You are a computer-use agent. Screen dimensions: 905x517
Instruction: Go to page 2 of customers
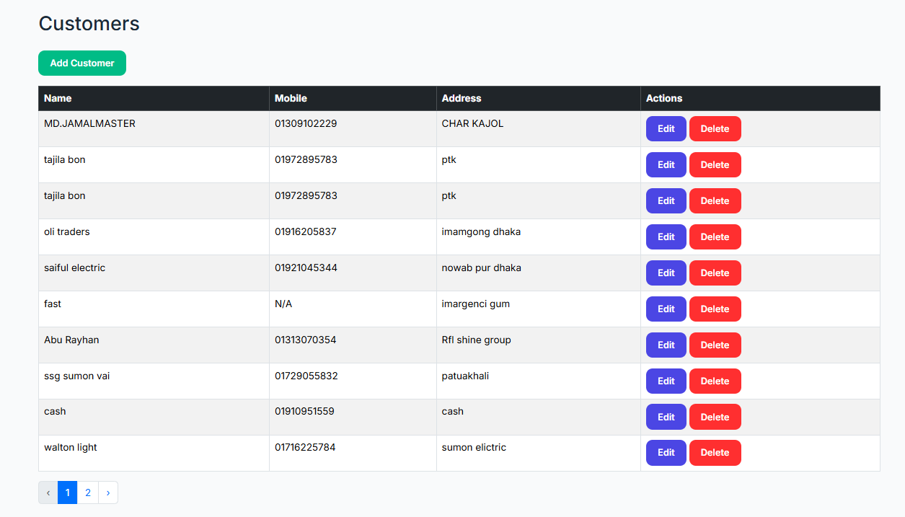tap(88, 493)
